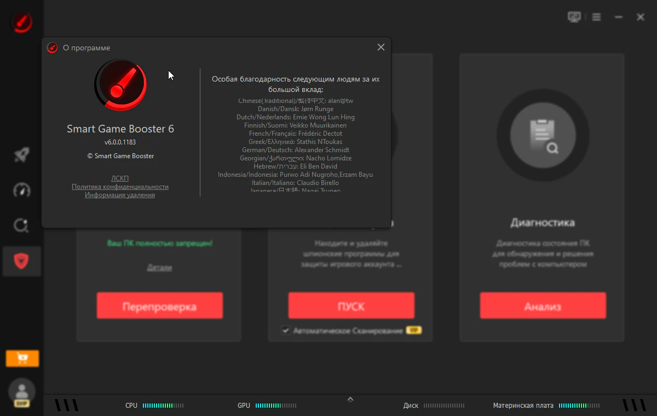Select the red shield protection section
657x416 pixels.
(x=22, y=261)
